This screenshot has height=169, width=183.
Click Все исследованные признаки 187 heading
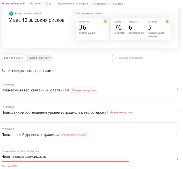pyautogui.click(x=29, y=71)
